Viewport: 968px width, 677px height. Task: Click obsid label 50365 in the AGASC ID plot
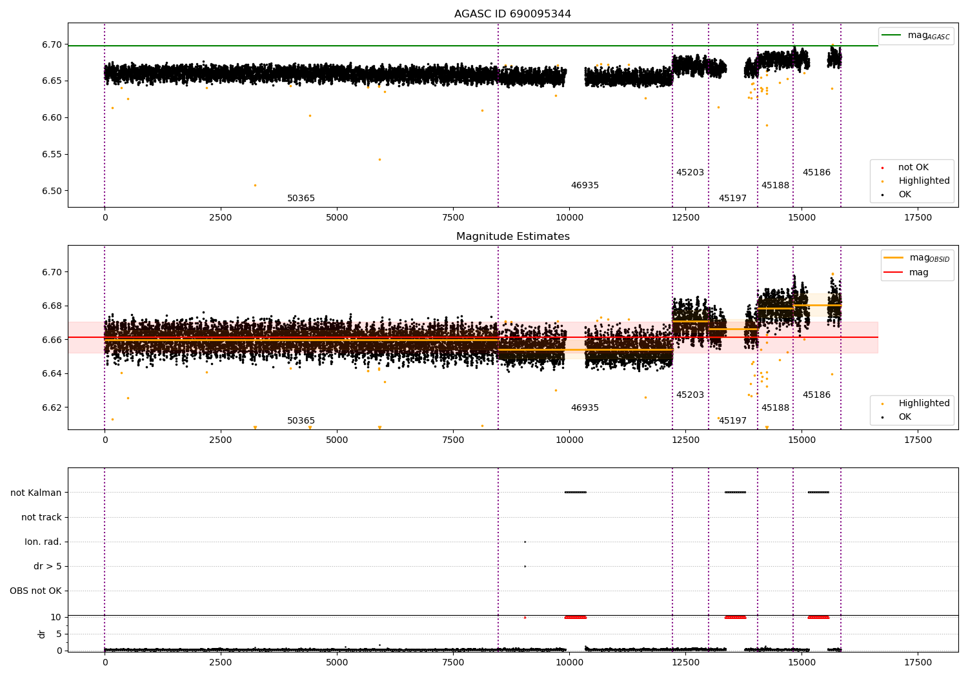tap(301, 199)
